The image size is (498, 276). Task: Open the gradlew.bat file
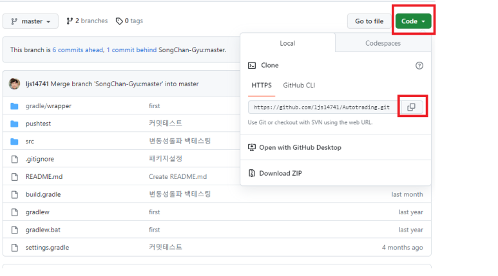(43, 230)
